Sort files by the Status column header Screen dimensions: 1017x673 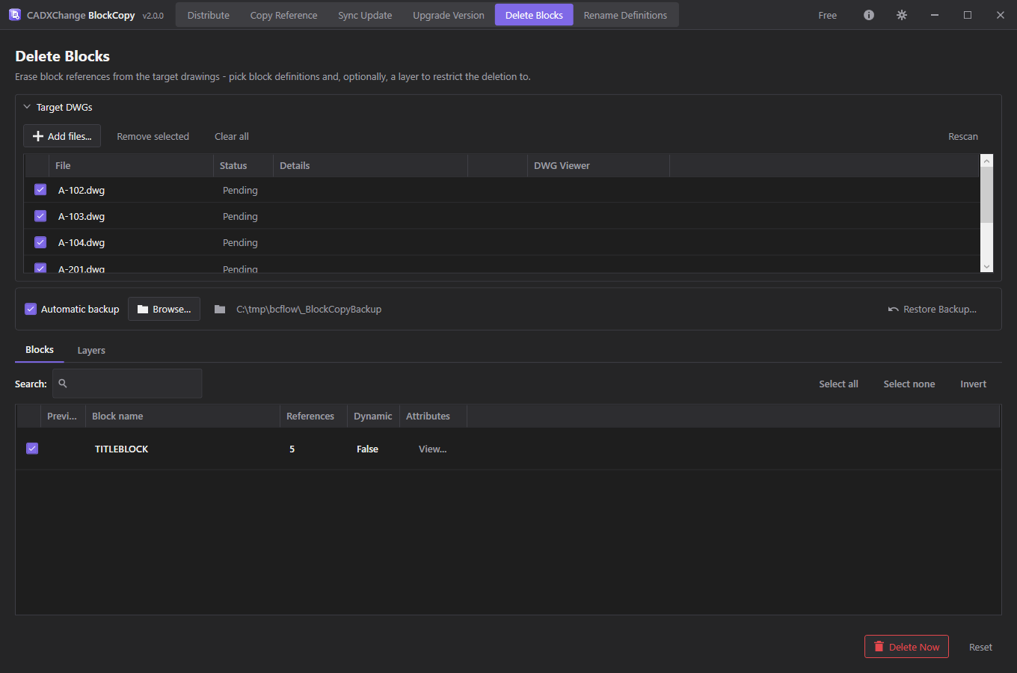click(x=243, y=165)
